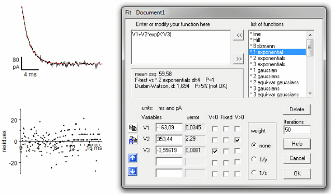The height and width of the screenshot is (195, 333).
Task: Select 'Bolzmann' in the list of functions
Action: [277, 46]
